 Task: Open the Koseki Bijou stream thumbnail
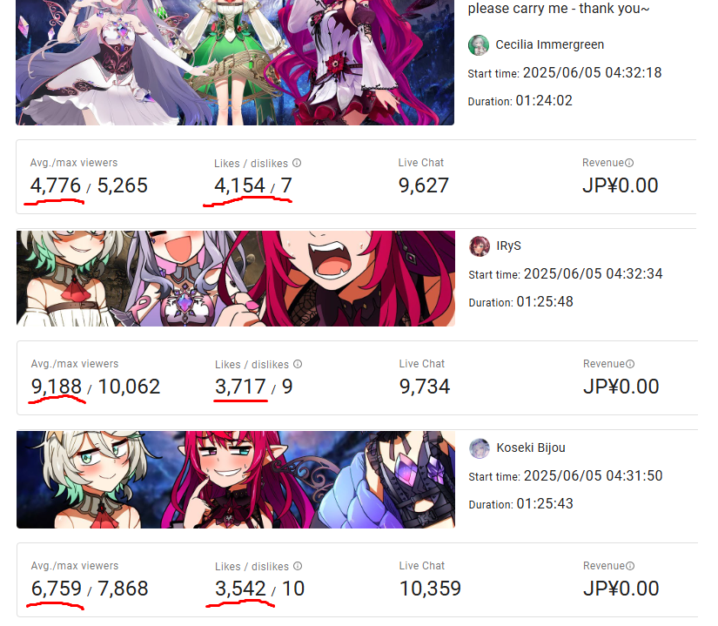[236, 480]
